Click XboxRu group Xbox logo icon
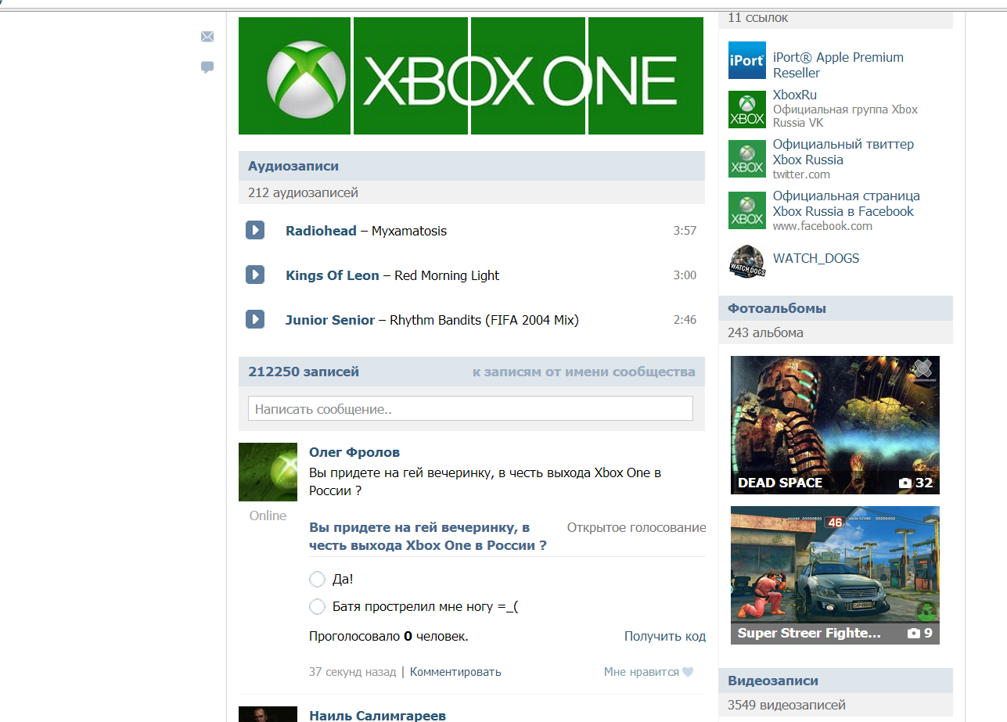Screen dimensions: 1007x722 click(x=747, y=110)
